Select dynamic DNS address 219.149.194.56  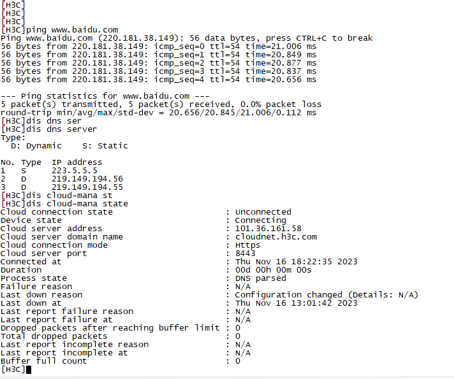[x=87, y=179]
